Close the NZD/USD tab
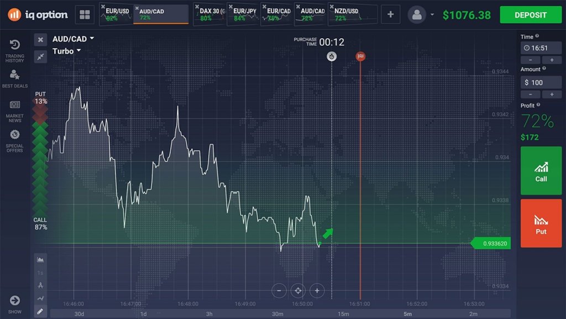Viewport: 566px width, 319px height. click(332, 7)
